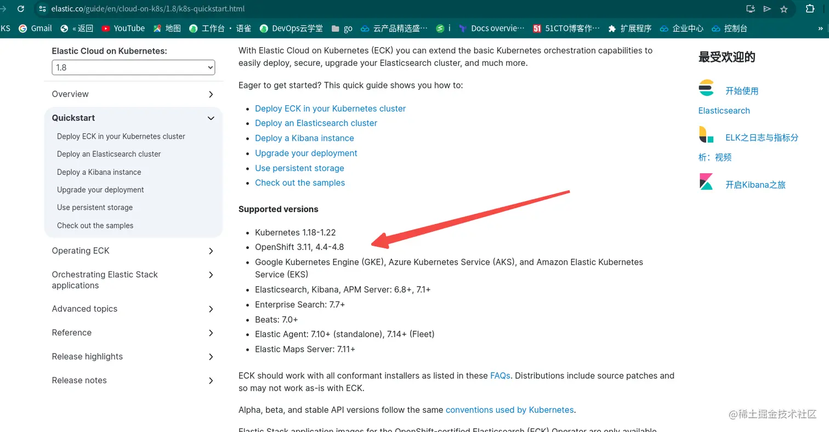Open the 企业中心 bookmark
The height and width of the screenshot is (432, 829).
[x=682, y=29]
